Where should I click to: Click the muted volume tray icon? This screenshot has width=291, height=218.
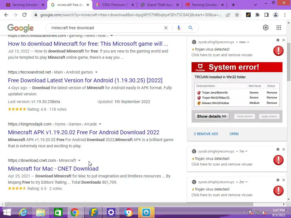click(x=264, y=213)
